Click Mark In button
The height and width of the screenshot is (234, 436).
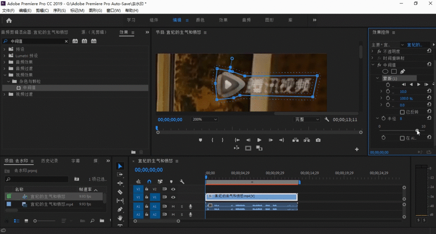pos(212,140)
